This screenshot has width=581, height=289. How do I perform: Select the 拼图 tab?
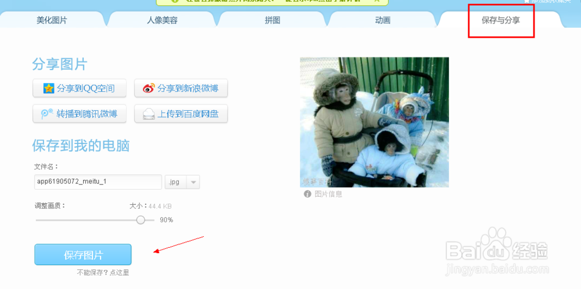click(272, 20)
